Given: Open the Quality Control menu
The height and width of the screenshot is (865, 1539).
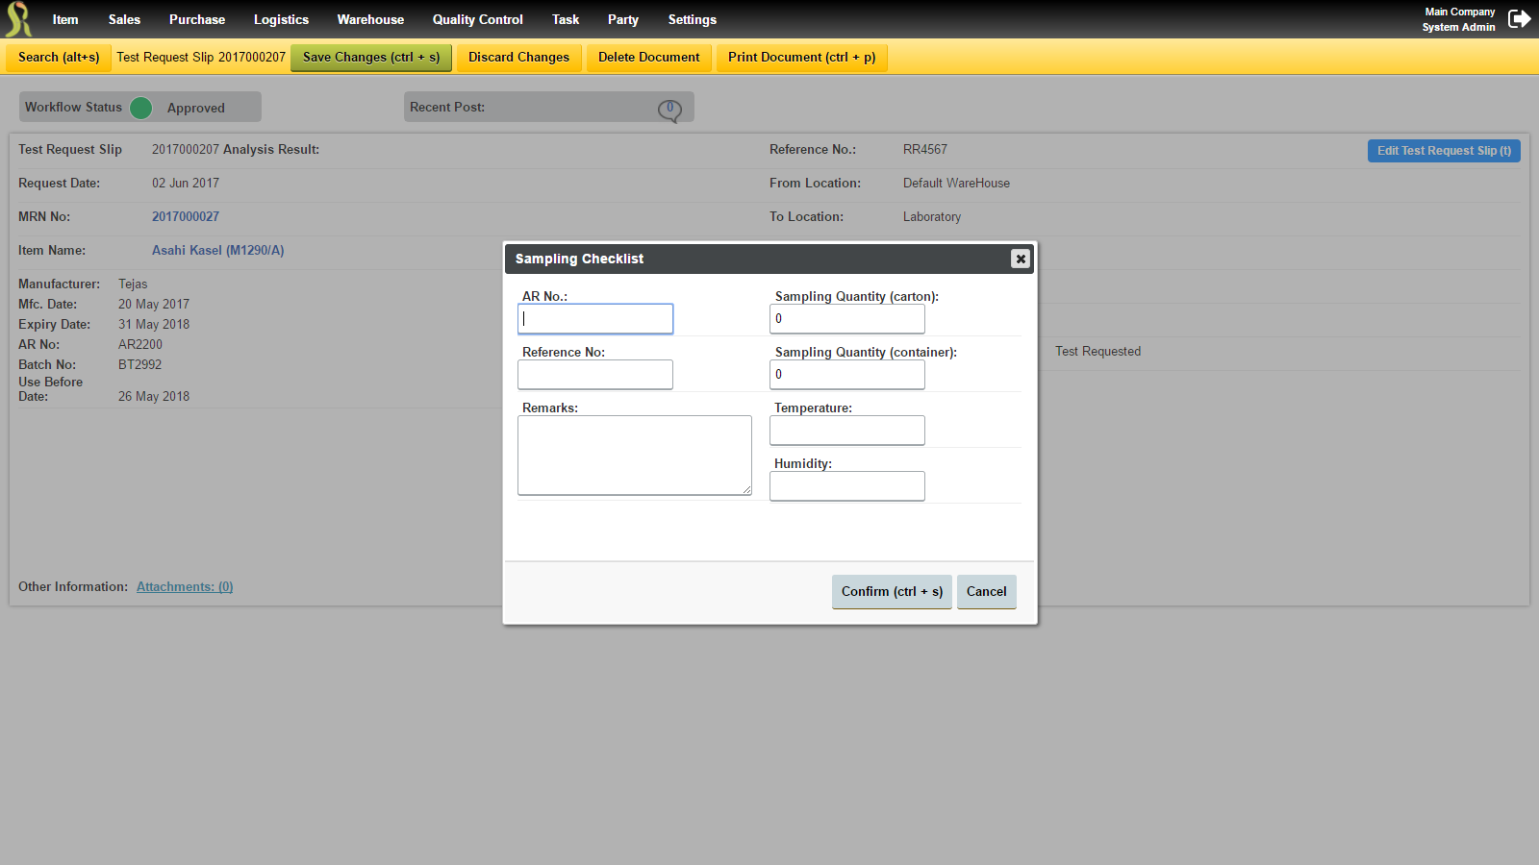Looking at the screenshot, I should pyautogui.click(x=477, y=19).
